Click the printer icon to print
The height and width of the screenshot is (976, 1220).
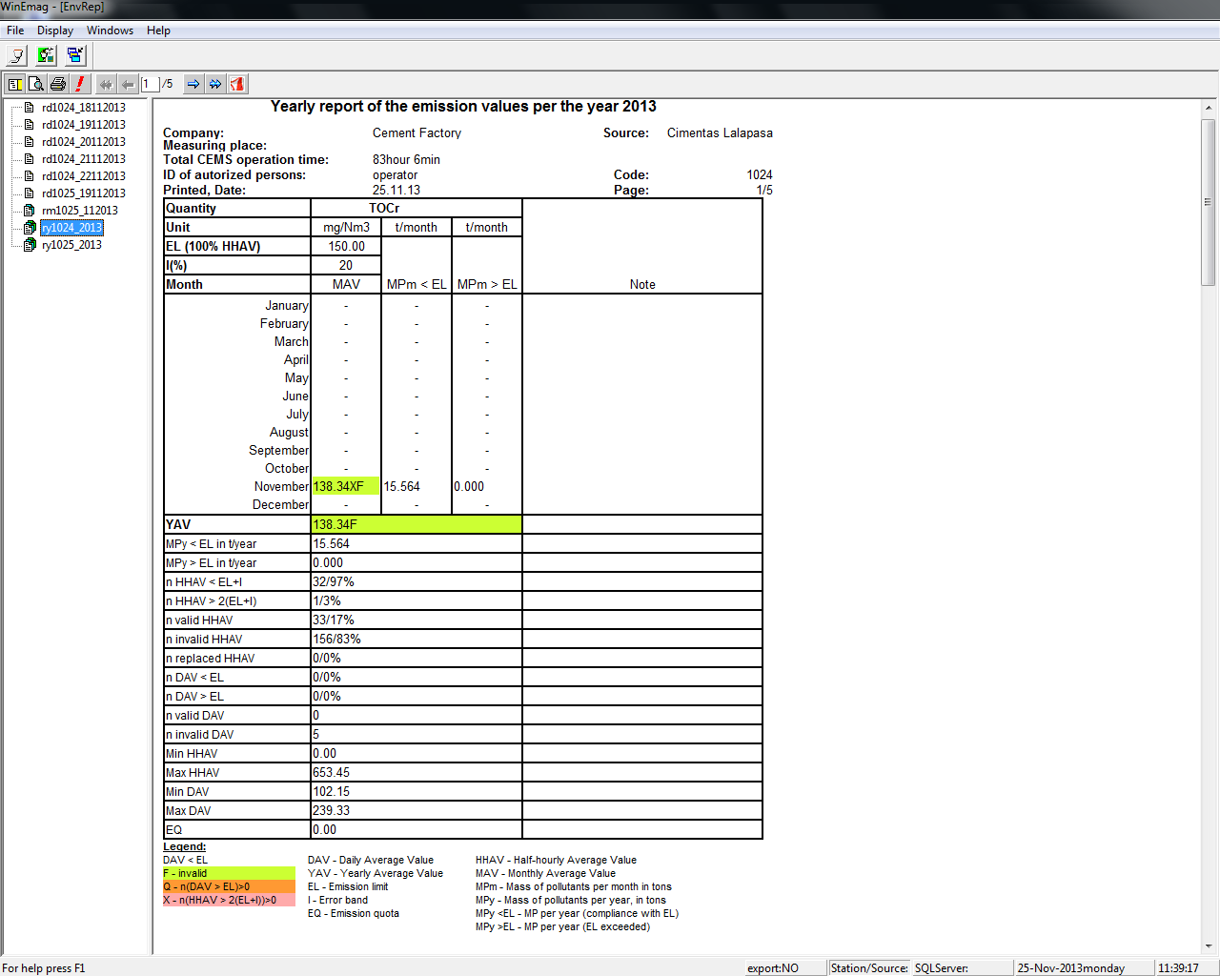tap(58, 84)
